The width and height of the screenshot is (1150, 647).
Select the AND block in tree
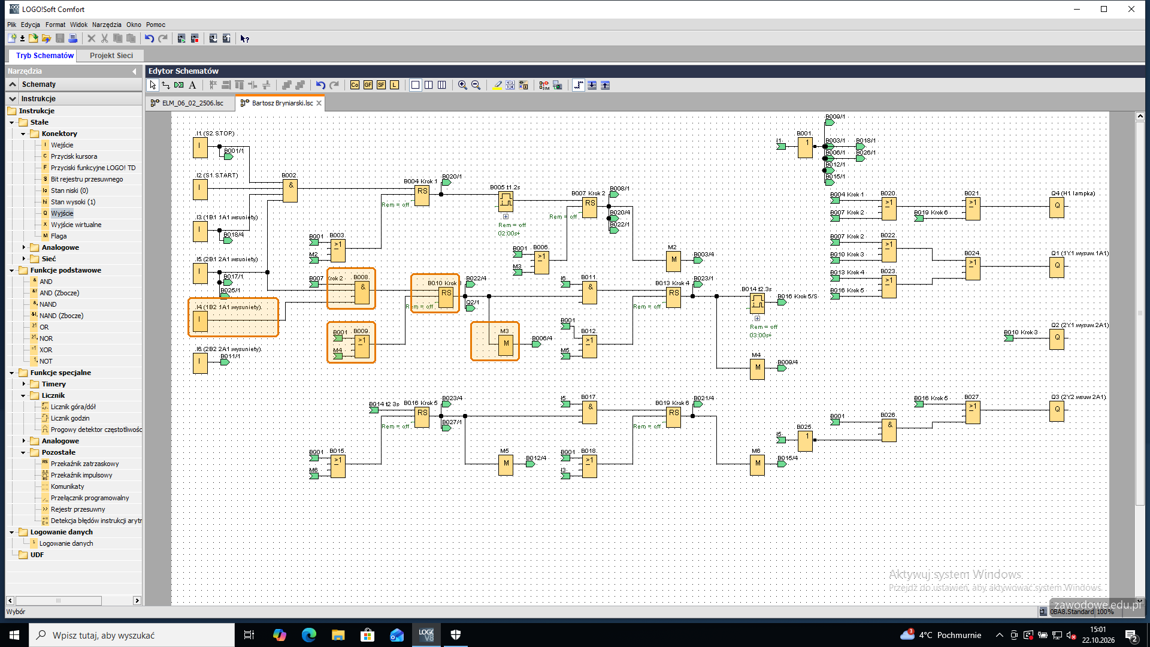click(x=46, y=282)
